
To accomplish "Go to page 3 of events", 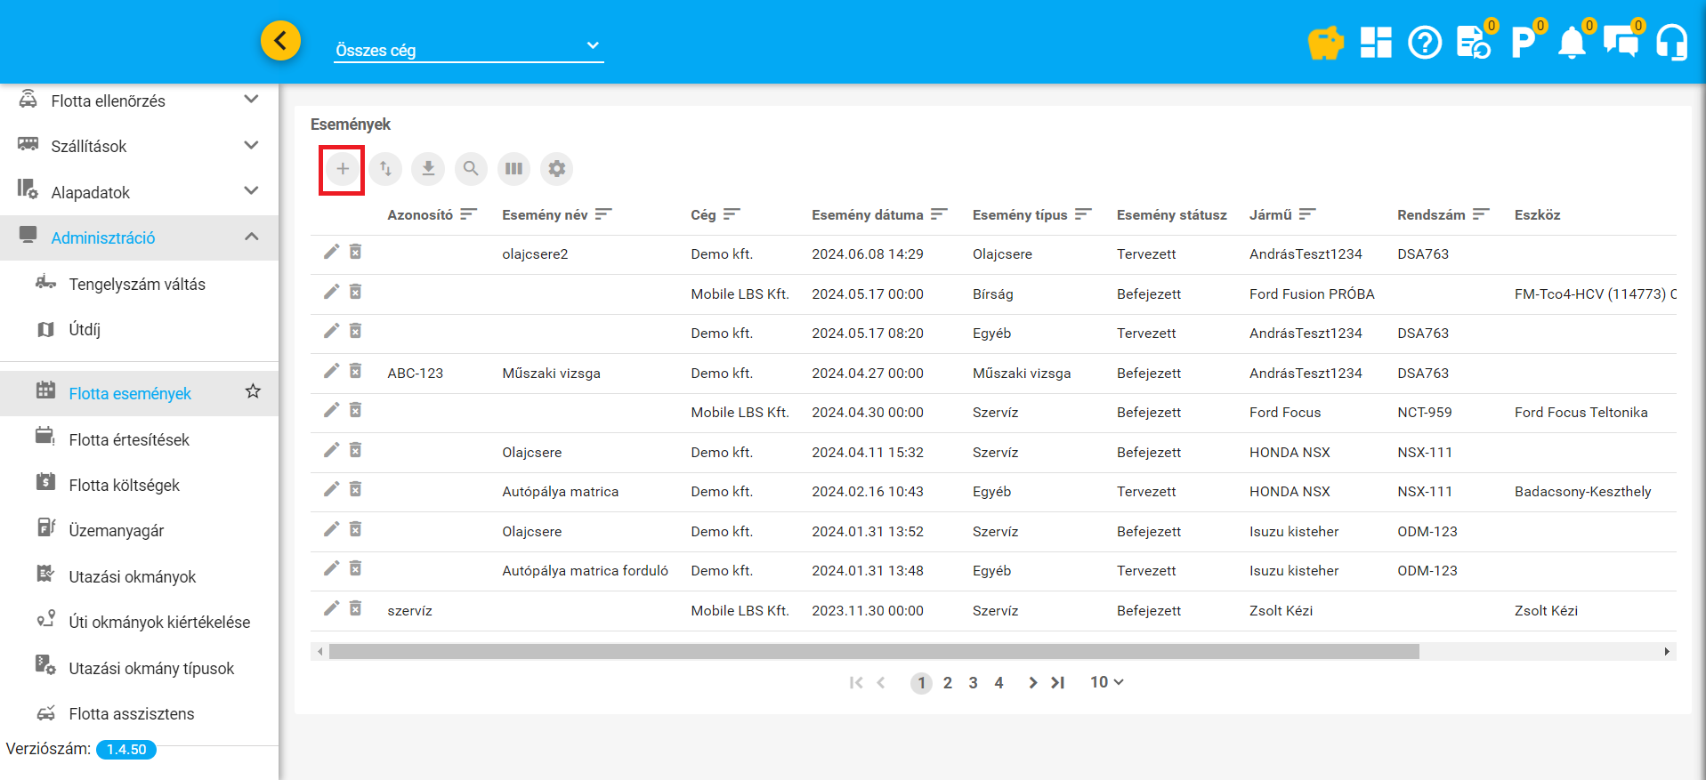I will coord(973,683).
